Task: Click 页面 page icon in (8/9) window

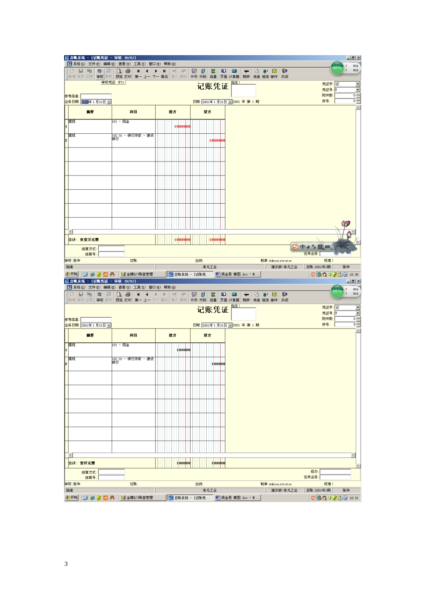Action: [223, 74]
